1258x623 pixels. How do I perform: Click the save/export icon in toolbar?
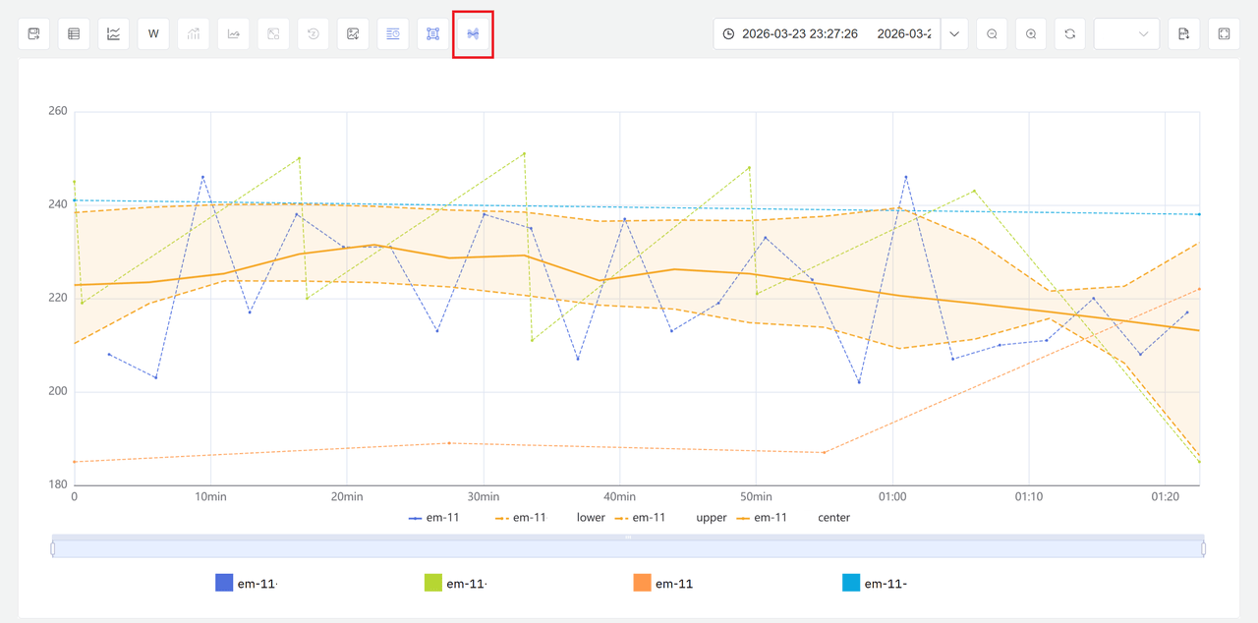tap(34, 34)
